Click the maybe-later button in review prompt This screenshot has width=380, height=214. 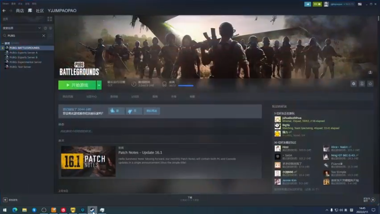coord(152,111)
